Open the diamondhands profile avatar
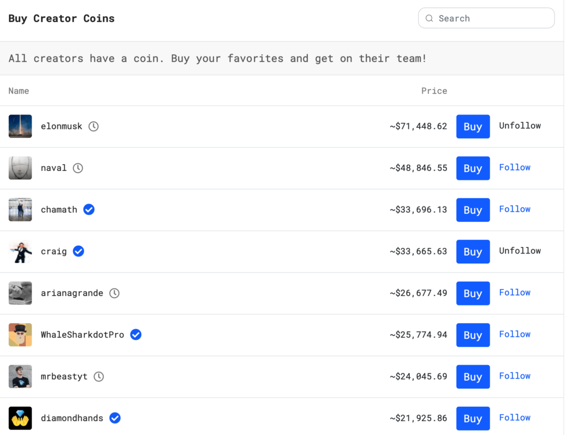The image size is (567, 435). (20, 418)
